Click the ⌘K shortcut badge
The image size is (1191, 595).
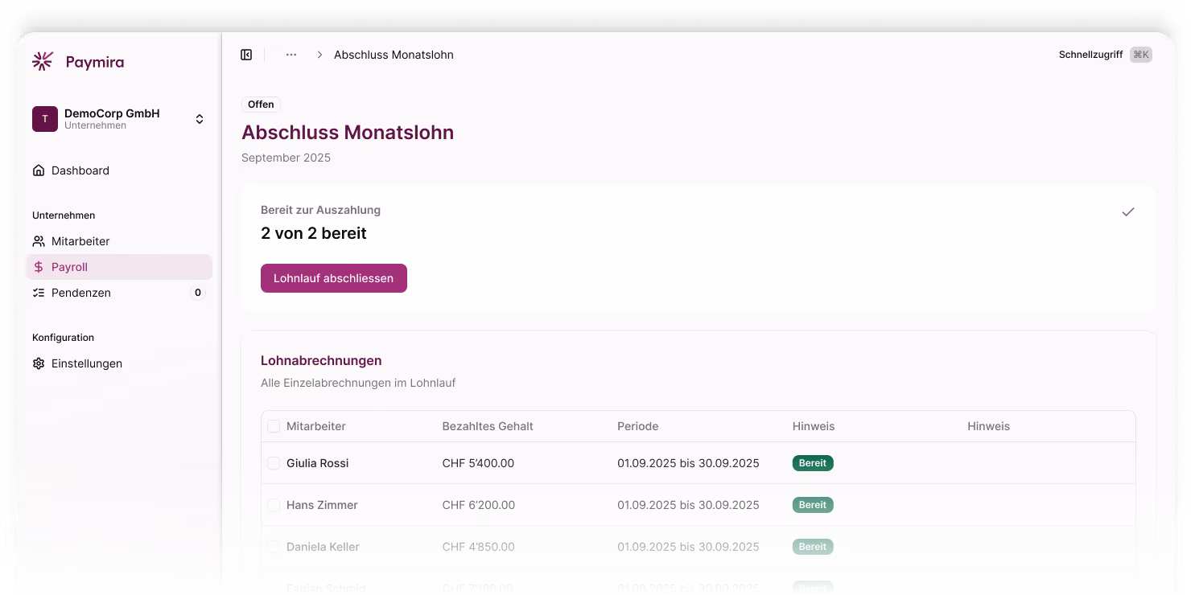pyautogui.click(x=1141, y=55)
